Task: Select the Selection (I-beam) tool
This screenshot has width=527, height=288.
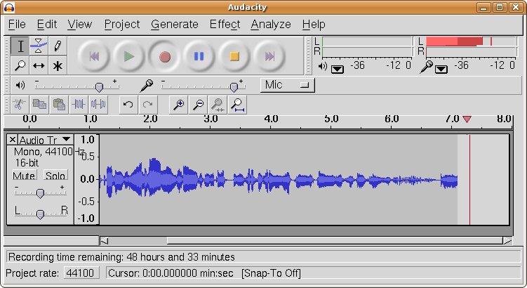Action: tap(20, 46)
